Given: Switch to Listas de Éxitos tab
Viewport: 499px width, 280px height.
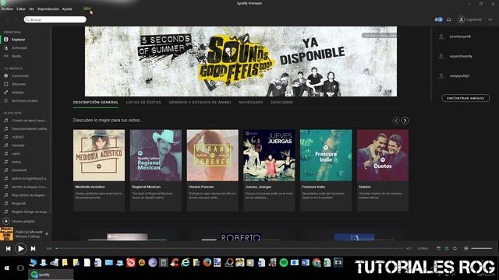Looking at the screenshot, I should tap(143, 102).
